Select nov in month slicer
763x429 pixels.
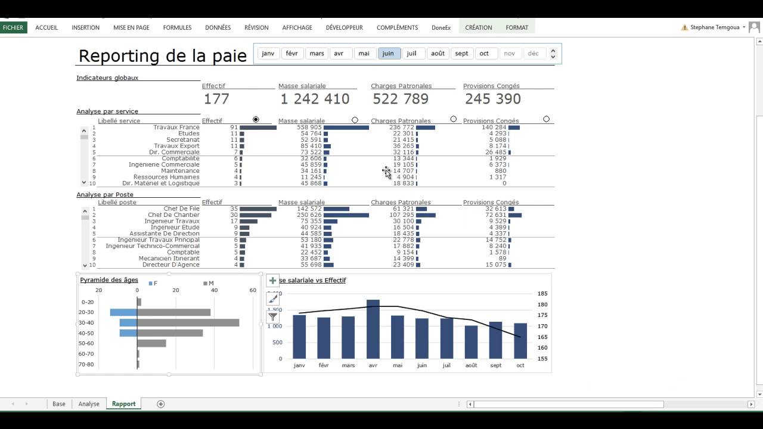pos(510,53)
